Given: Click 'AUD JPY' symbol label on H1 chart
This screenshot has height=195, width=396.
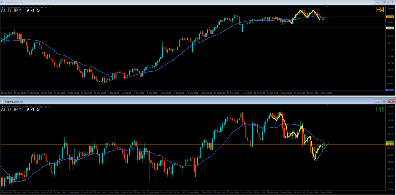Looking at the screenshot, I should [x=12, y=110].
